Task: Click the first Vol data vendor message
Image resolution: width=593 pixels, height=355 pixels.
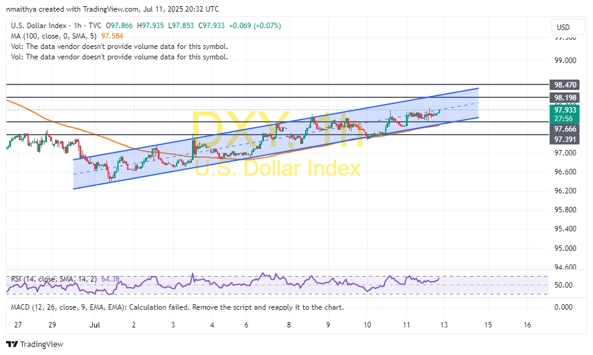Action: pos(119,47)
